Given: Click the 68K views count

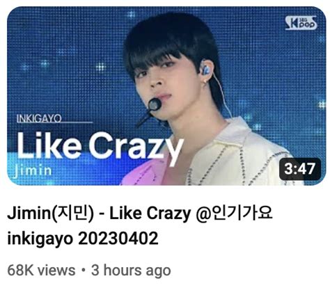Looking at the screenshot, I should [41, 271].
